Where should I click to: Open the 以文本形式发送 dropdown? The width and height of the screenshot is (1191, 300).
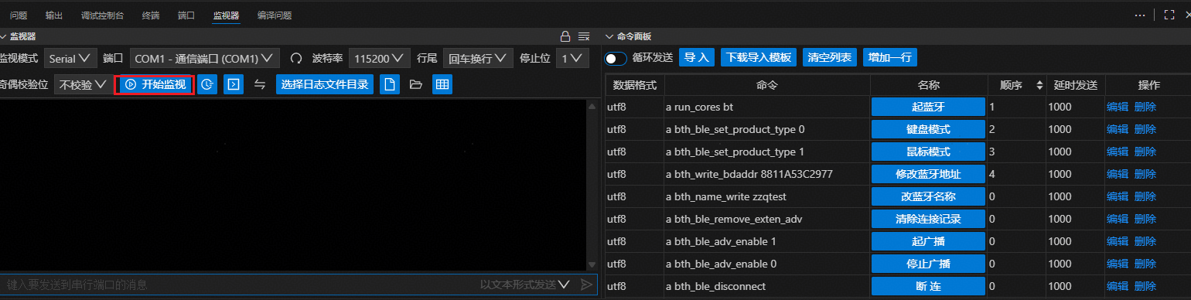(524, 285)
